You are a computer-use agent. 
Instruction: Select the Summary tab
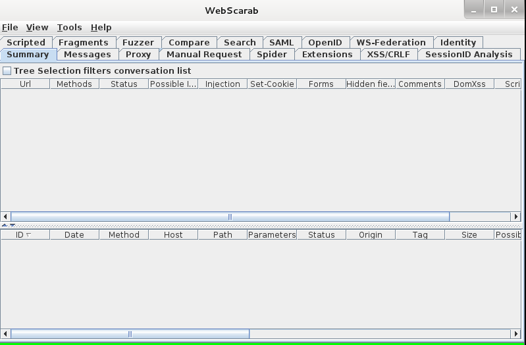28,55
